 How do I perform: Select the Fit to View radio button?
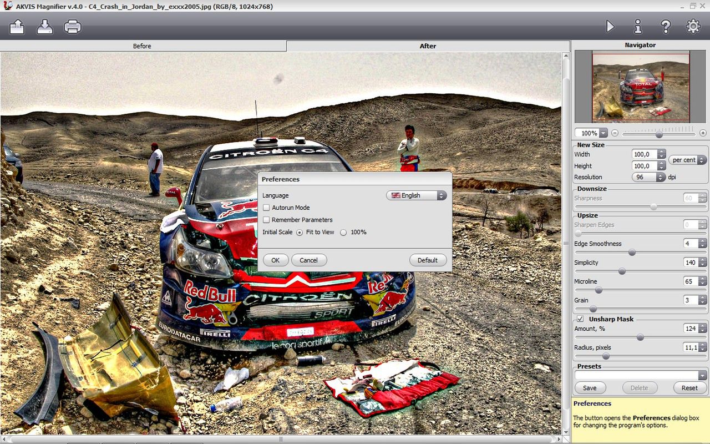(300, 233)
